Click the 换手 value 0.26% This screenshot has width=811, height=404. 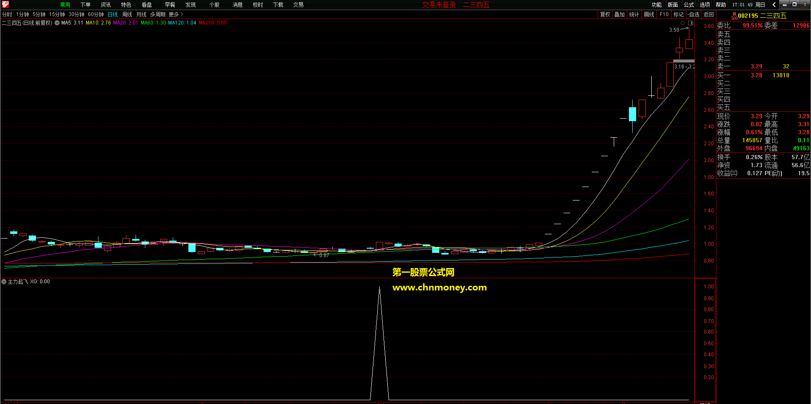754,157
